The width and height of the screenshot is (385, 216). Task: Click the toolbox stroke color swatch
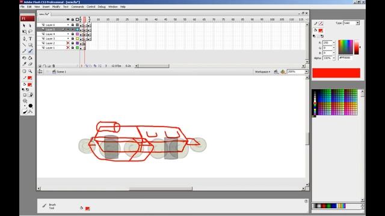point(29,78)
